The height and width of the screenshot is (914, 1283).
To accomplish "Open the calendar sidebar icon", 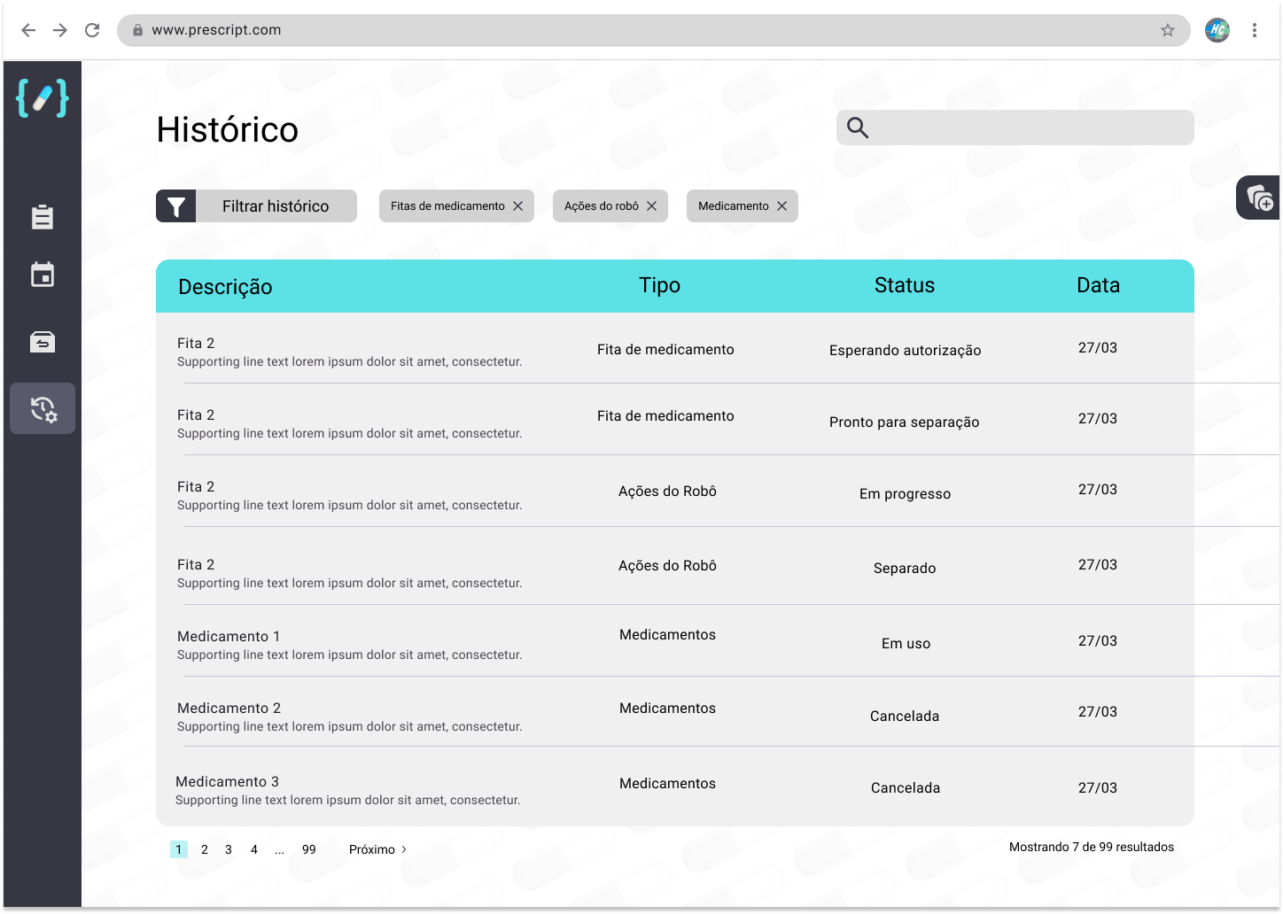I will pos(43,275).
